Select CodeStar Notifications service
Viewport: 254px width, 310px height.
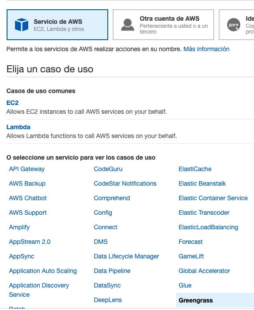[125, 183]
